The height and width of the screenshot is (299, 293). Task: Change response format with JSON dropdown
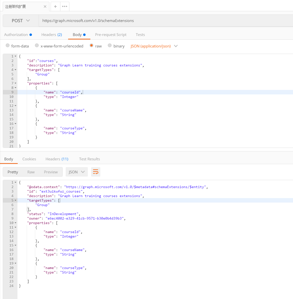77,172
